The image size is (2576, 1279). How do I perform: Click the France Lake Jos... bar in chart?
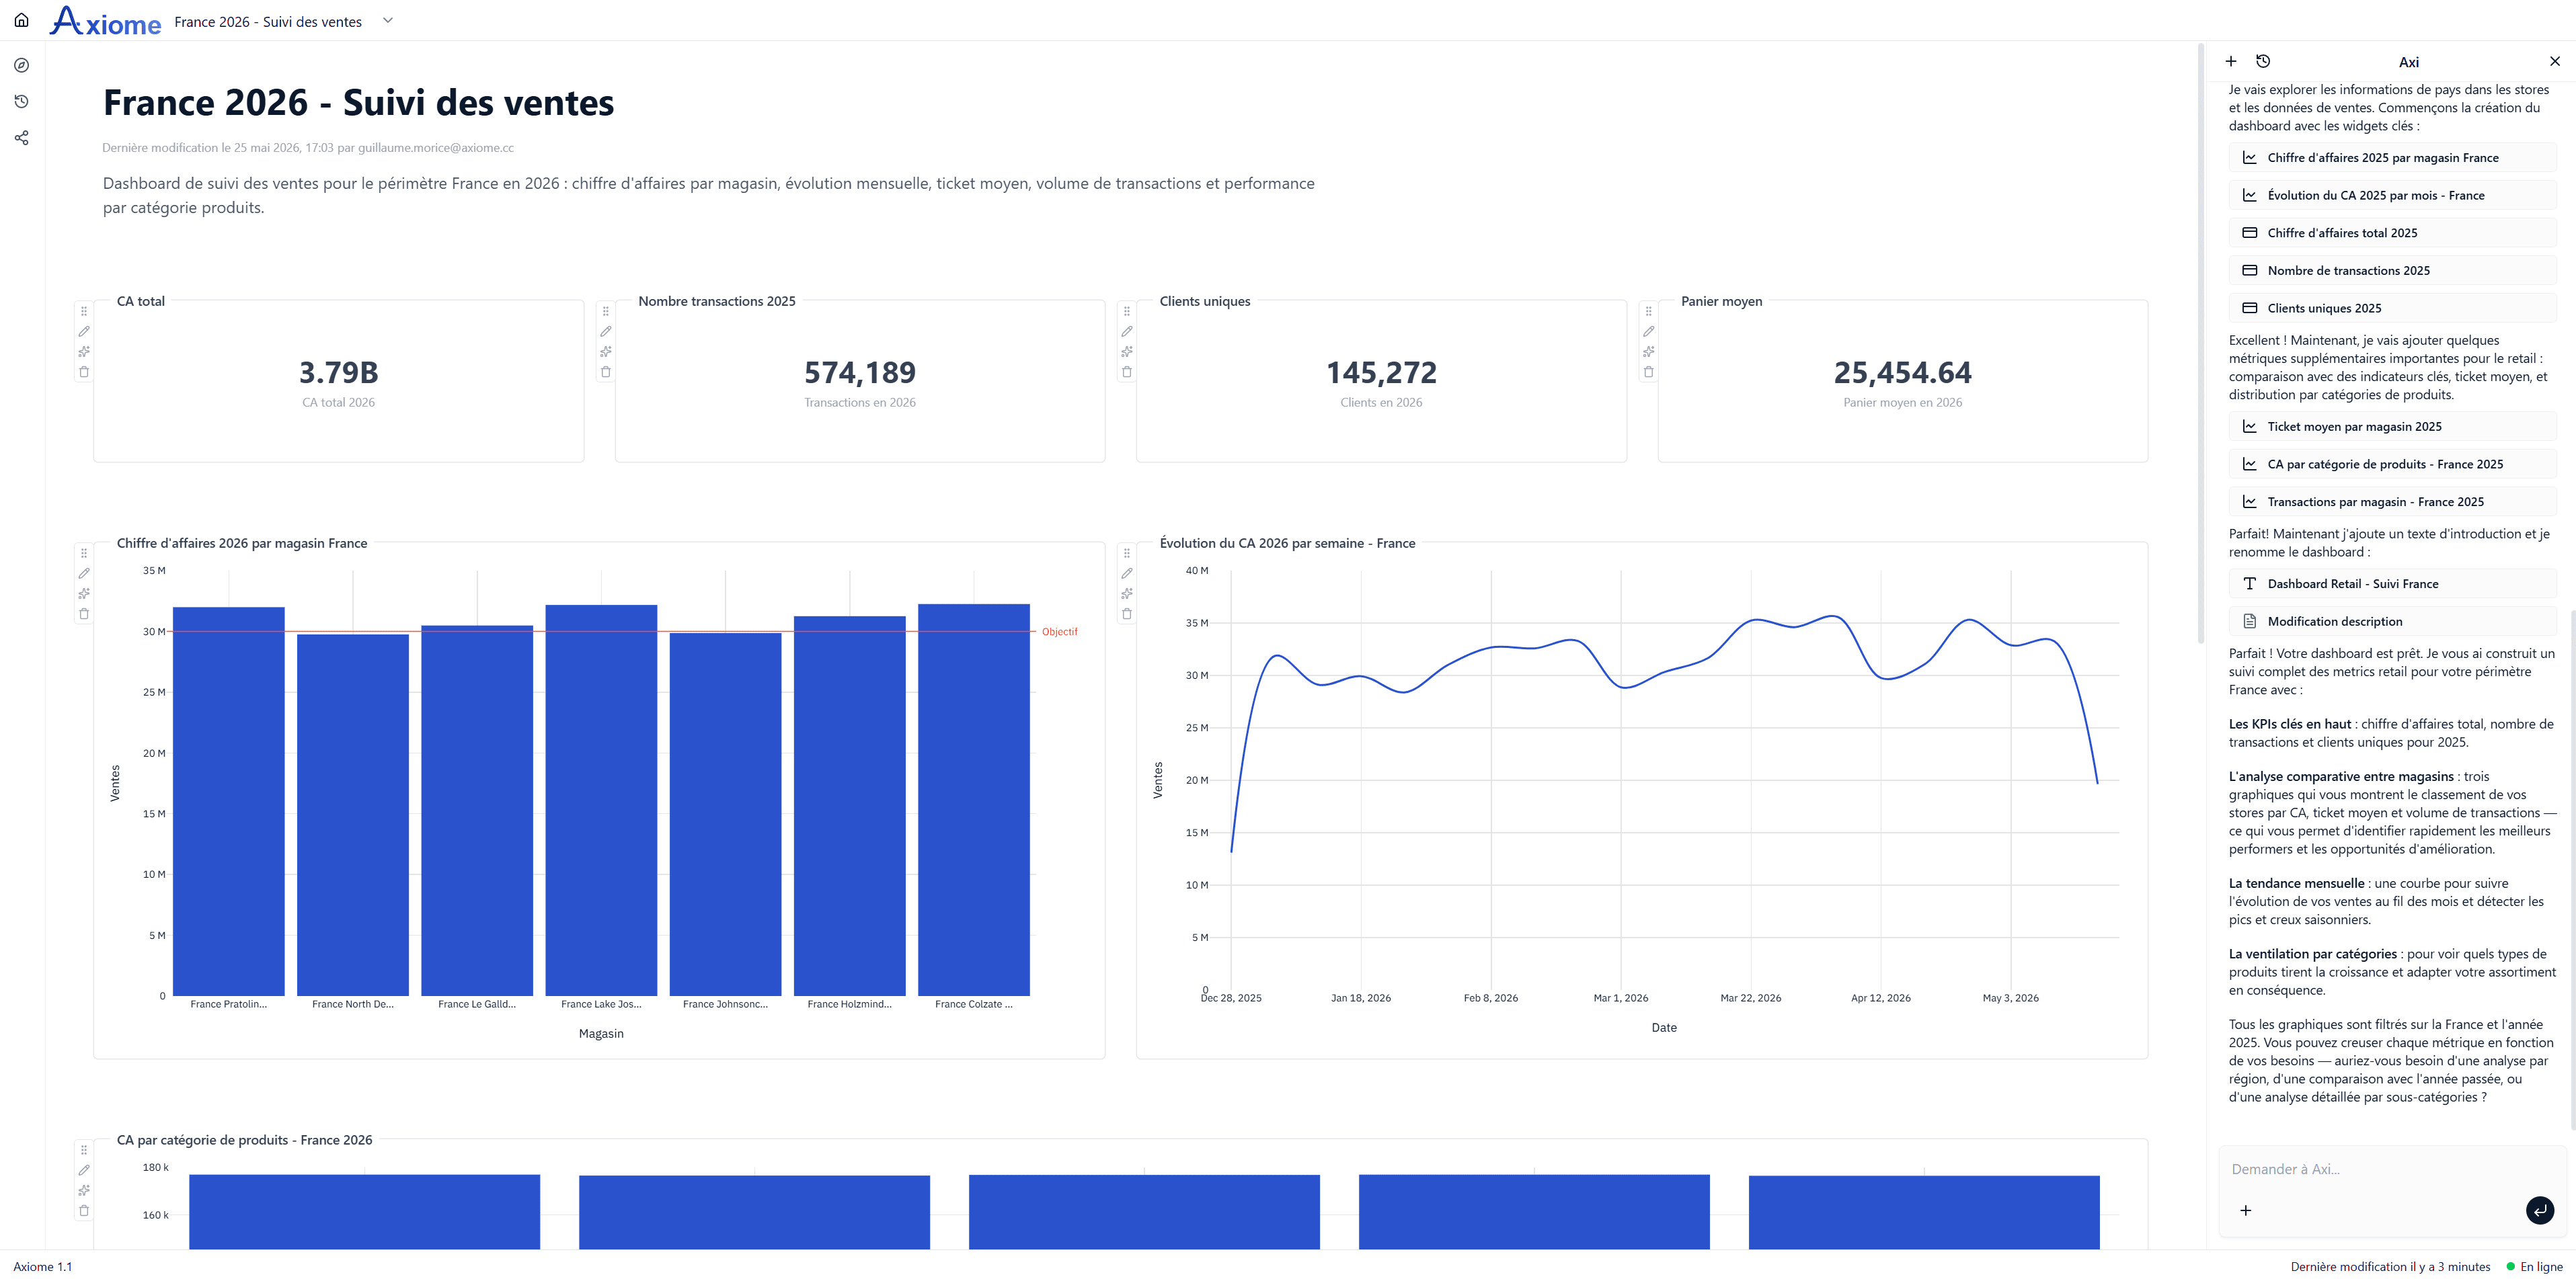pyautogui.click(x=601, y=799)
